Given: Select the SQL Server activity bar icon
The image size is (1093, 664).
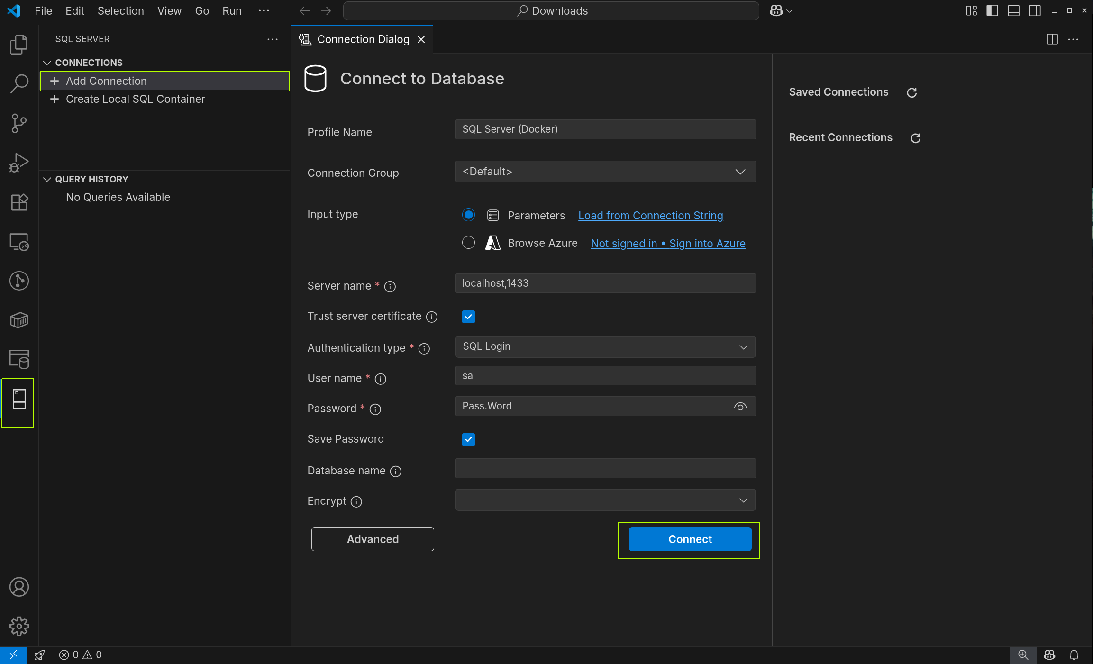Looking at the screenshot, I should point(18,402).
